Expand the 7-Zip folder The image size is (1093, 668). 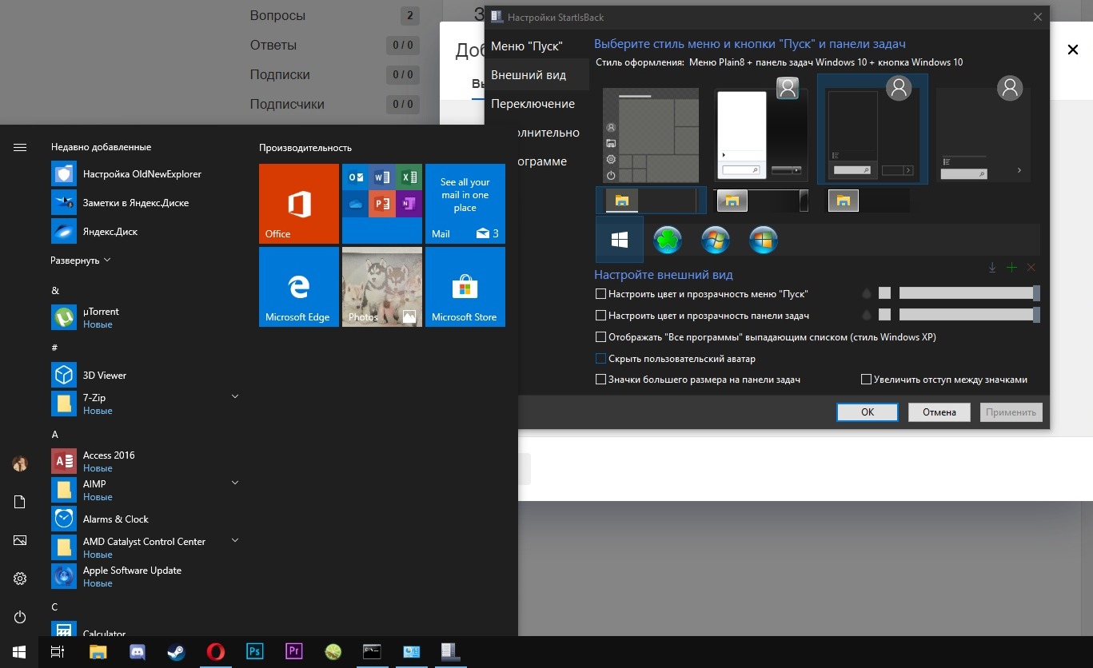235,396
